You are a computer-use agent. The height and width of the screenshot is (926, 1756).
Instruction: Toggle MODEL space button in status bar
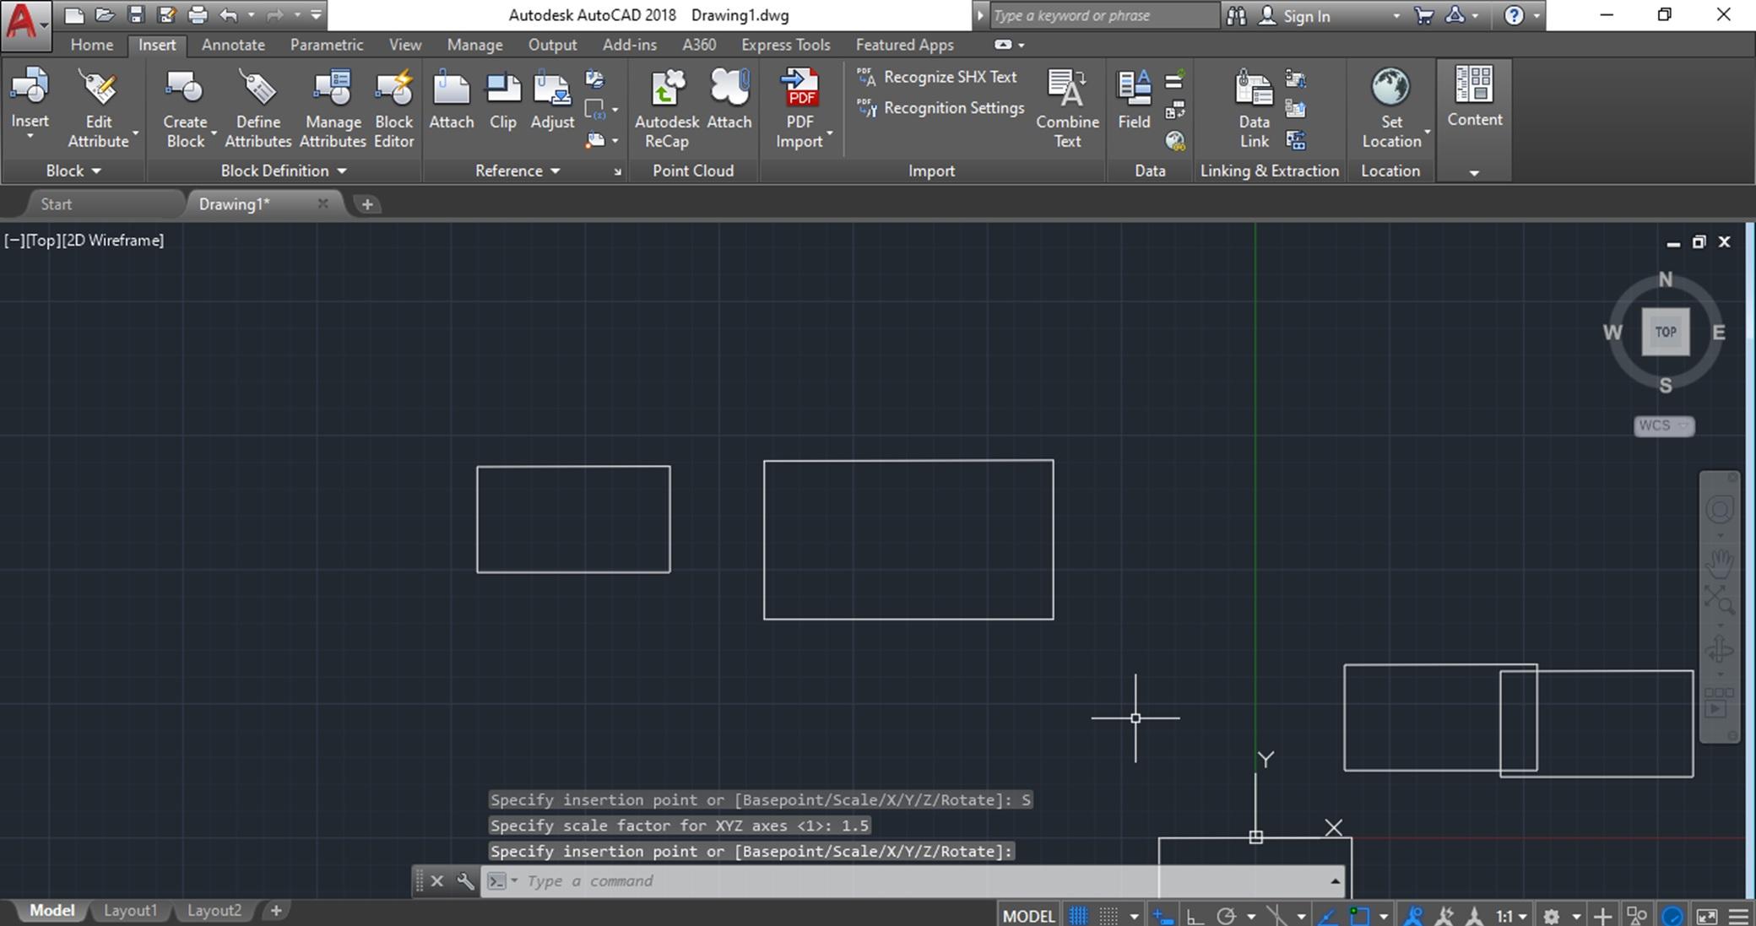[1028, 916]
